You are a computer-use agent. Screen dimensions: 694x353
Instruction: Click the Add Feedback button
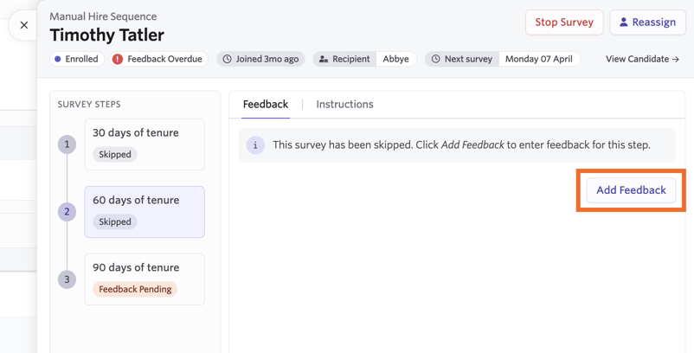(631, 190)
